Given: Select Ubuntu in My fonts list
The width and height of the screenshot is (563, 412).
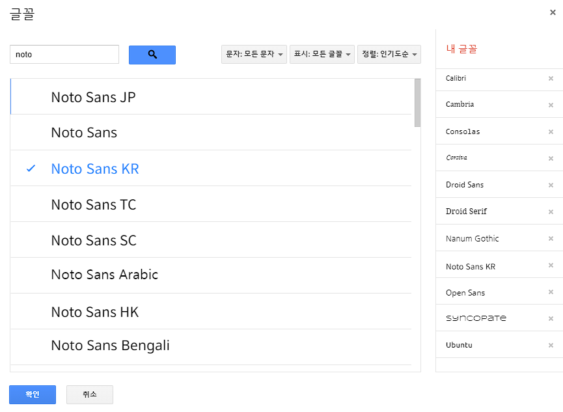Looking at the screenshot, I should [x=459, y=345].
